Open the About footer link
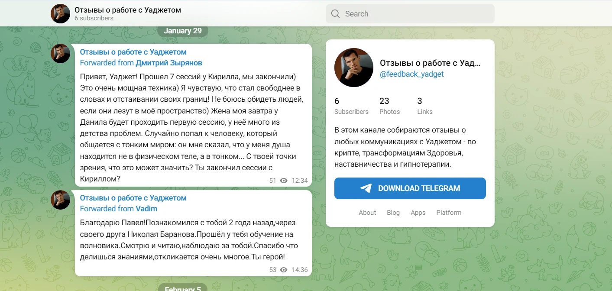612x291 pixels. click(x=367, y=213)
